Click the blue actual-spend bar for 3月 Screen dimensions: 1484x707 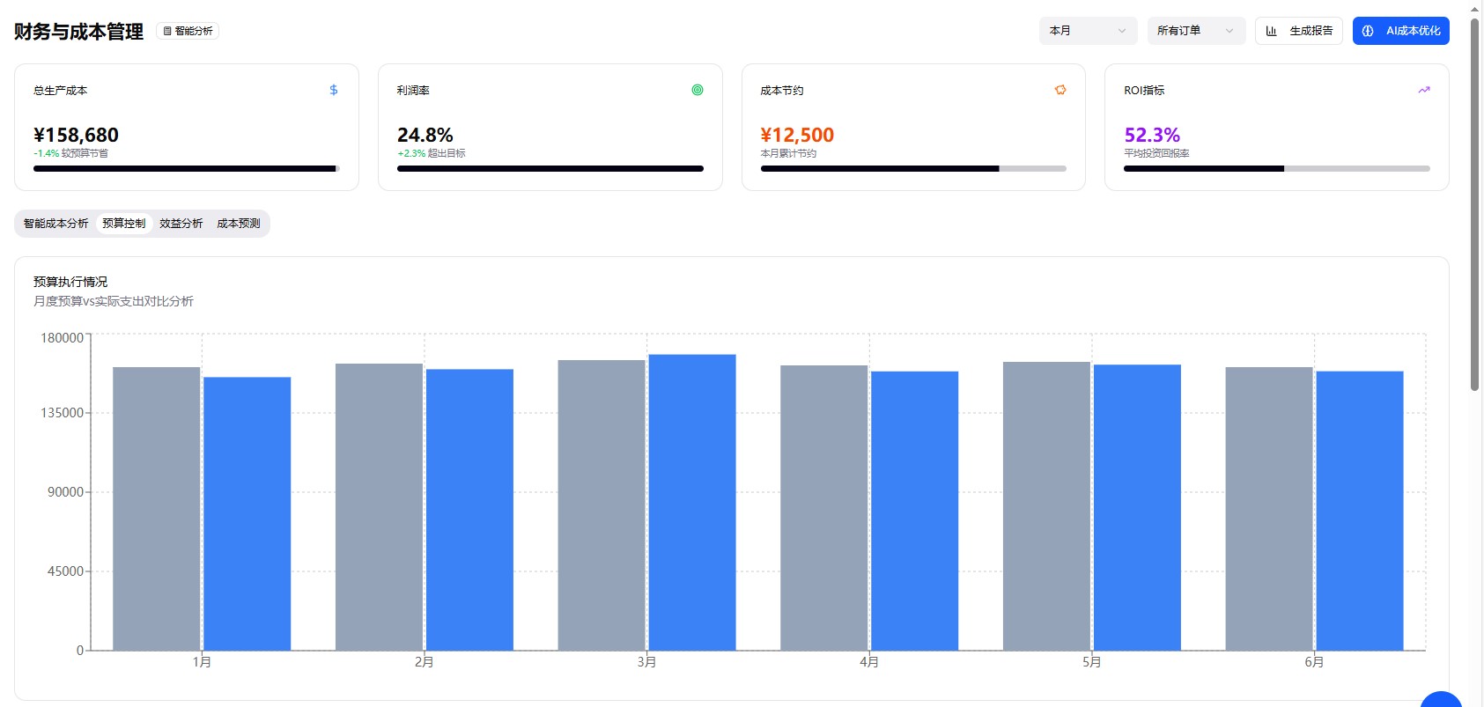pyautogui.click(x=692, y=502)
